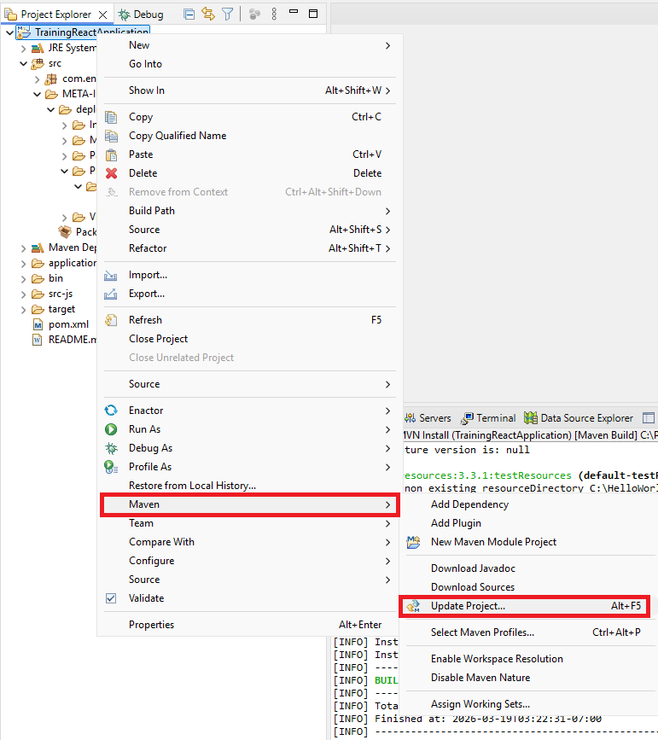Image resolution: width=658 pixels, height=740 pixels.
Task: Click the red Delete icon
Action: (x=111, y=173)
